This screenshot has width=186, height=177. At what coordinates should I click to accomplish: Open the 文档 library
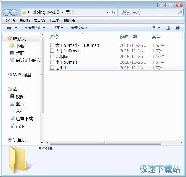tap(20, 111)
